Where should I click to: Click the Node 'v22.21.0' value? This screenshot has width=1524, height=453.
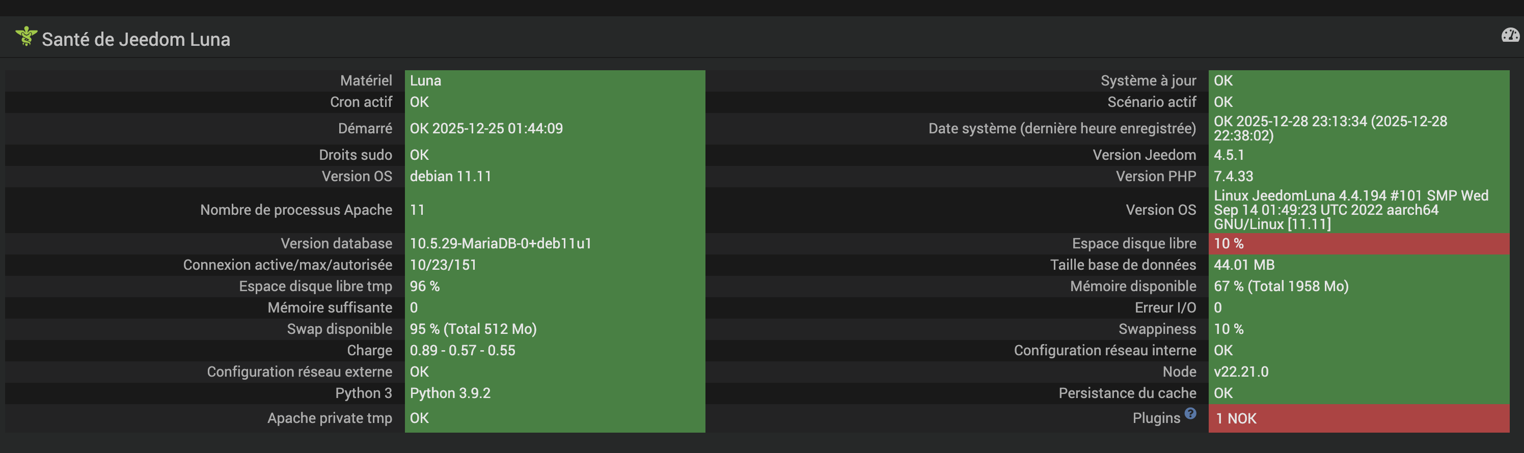(1241, 372)
